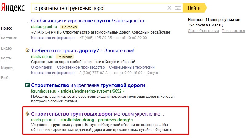The width and height of the screenshot is (246, 139).
Task: Expand dropdown arrow after forumhouse URL
Action: tap(124, 91)
